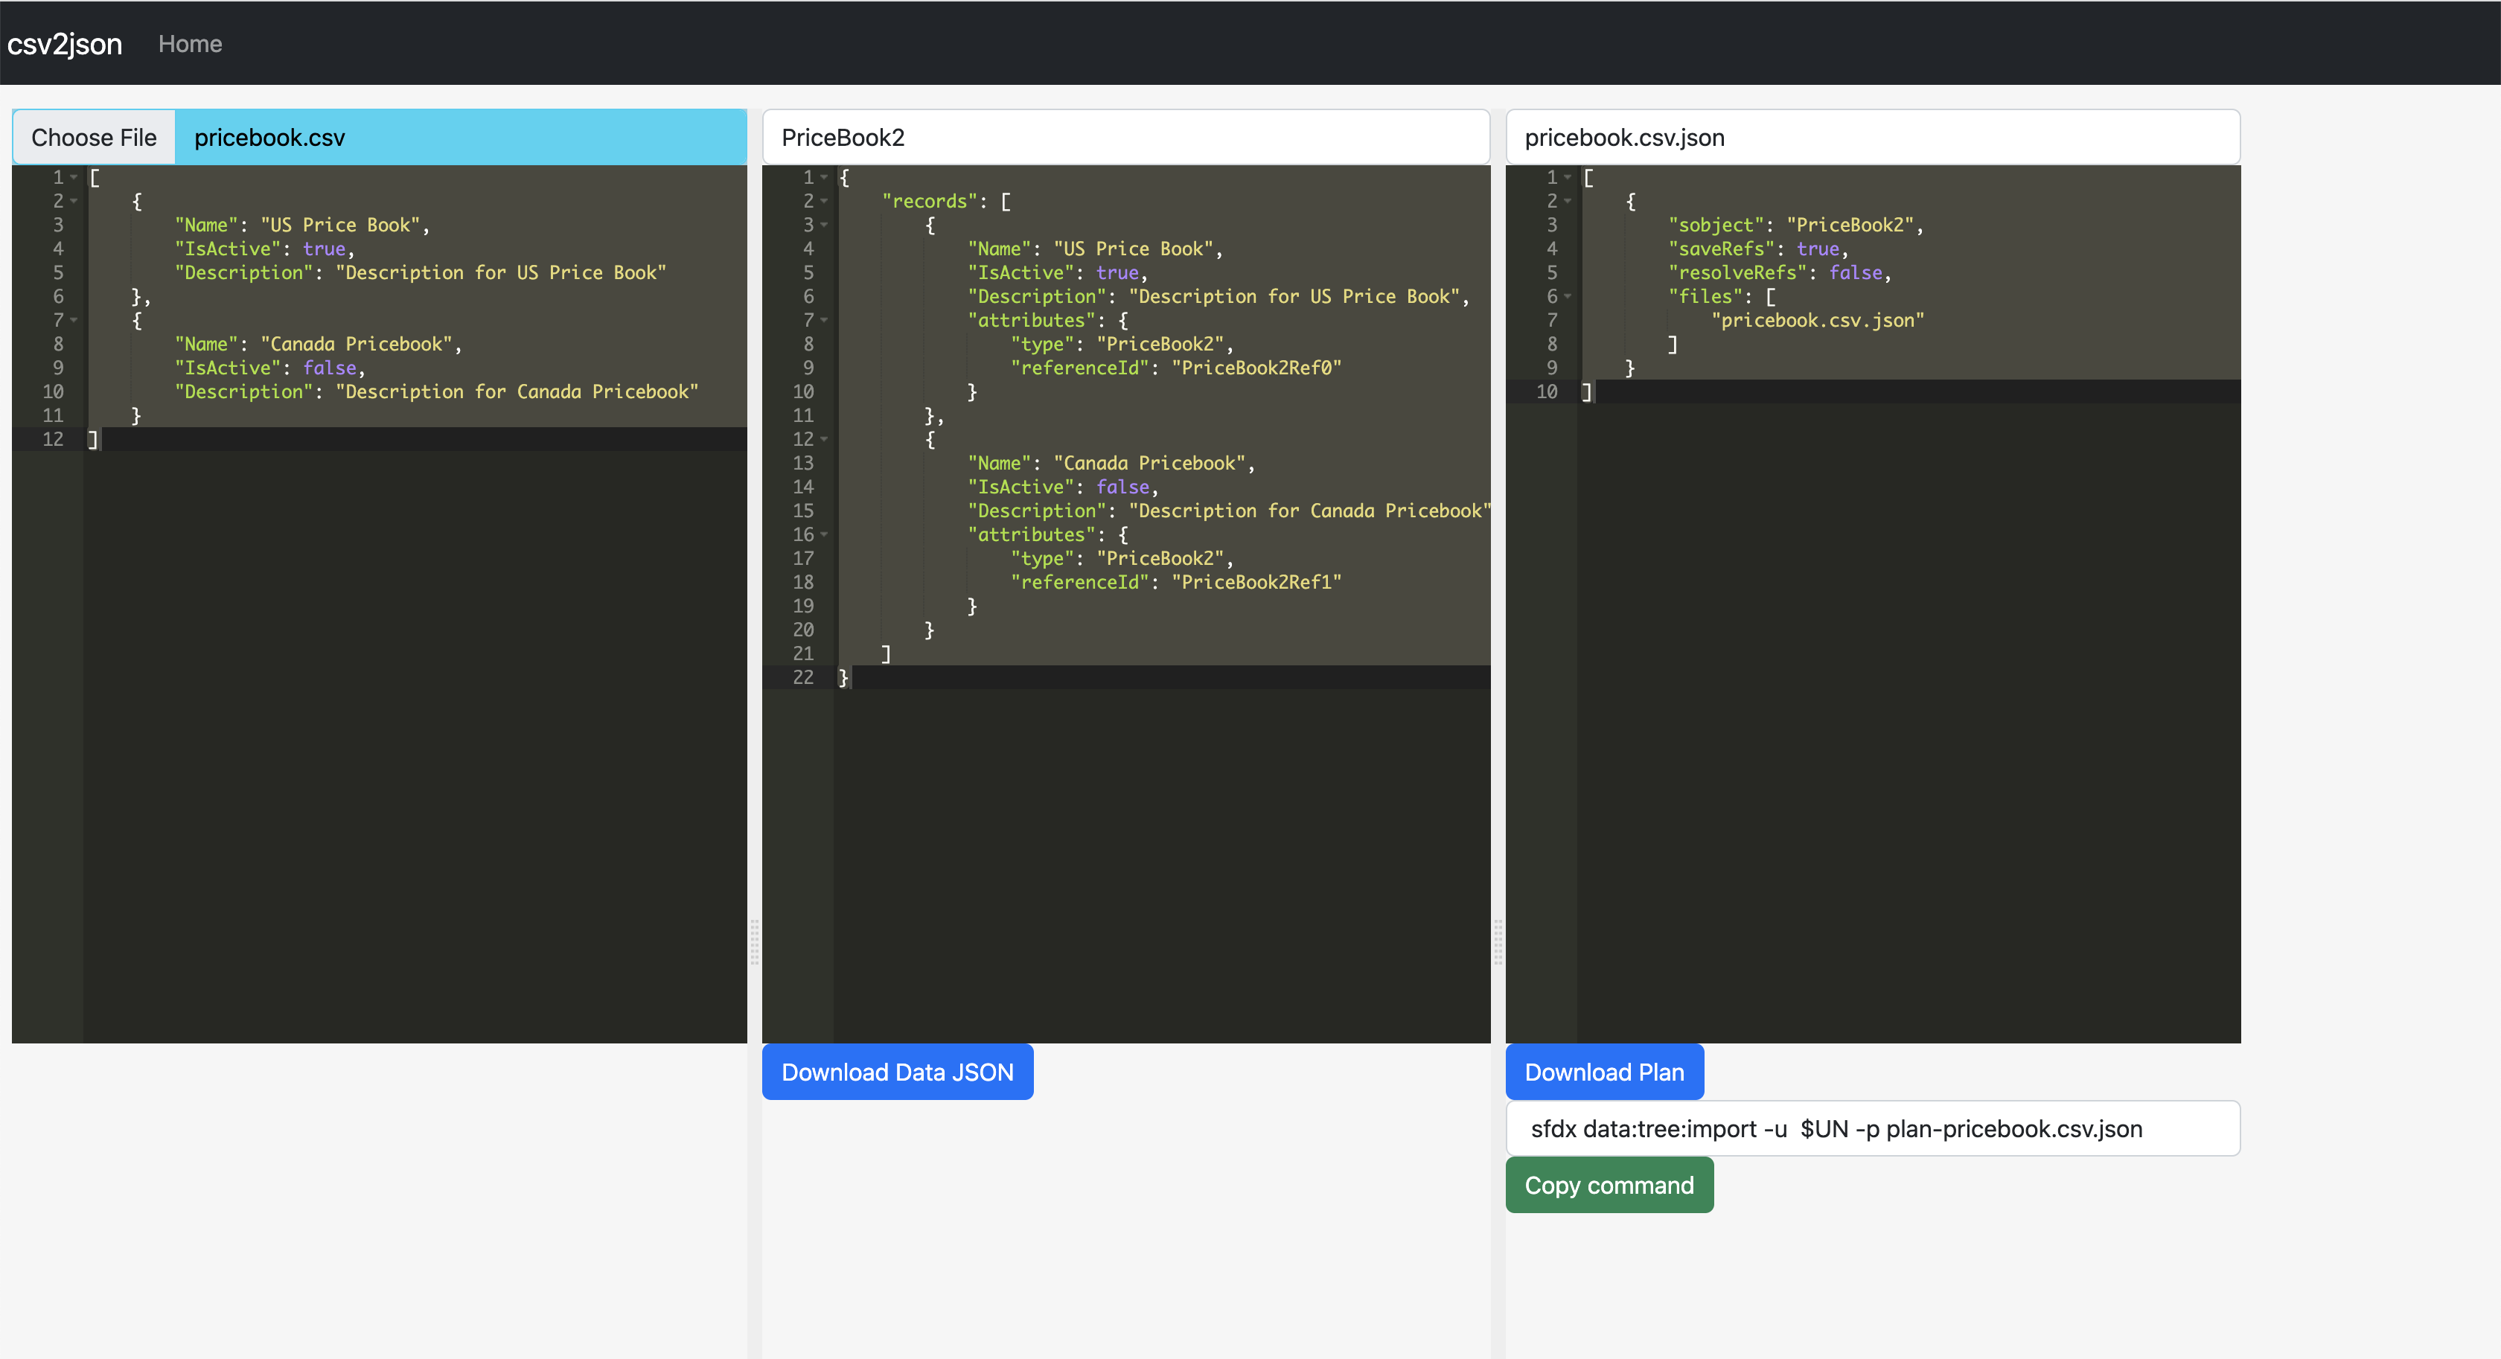Viewport: 2501px width, 1359px height.
Task: Click "IsActive": true line in pricebook.csv editor
Action: [265, 249]
